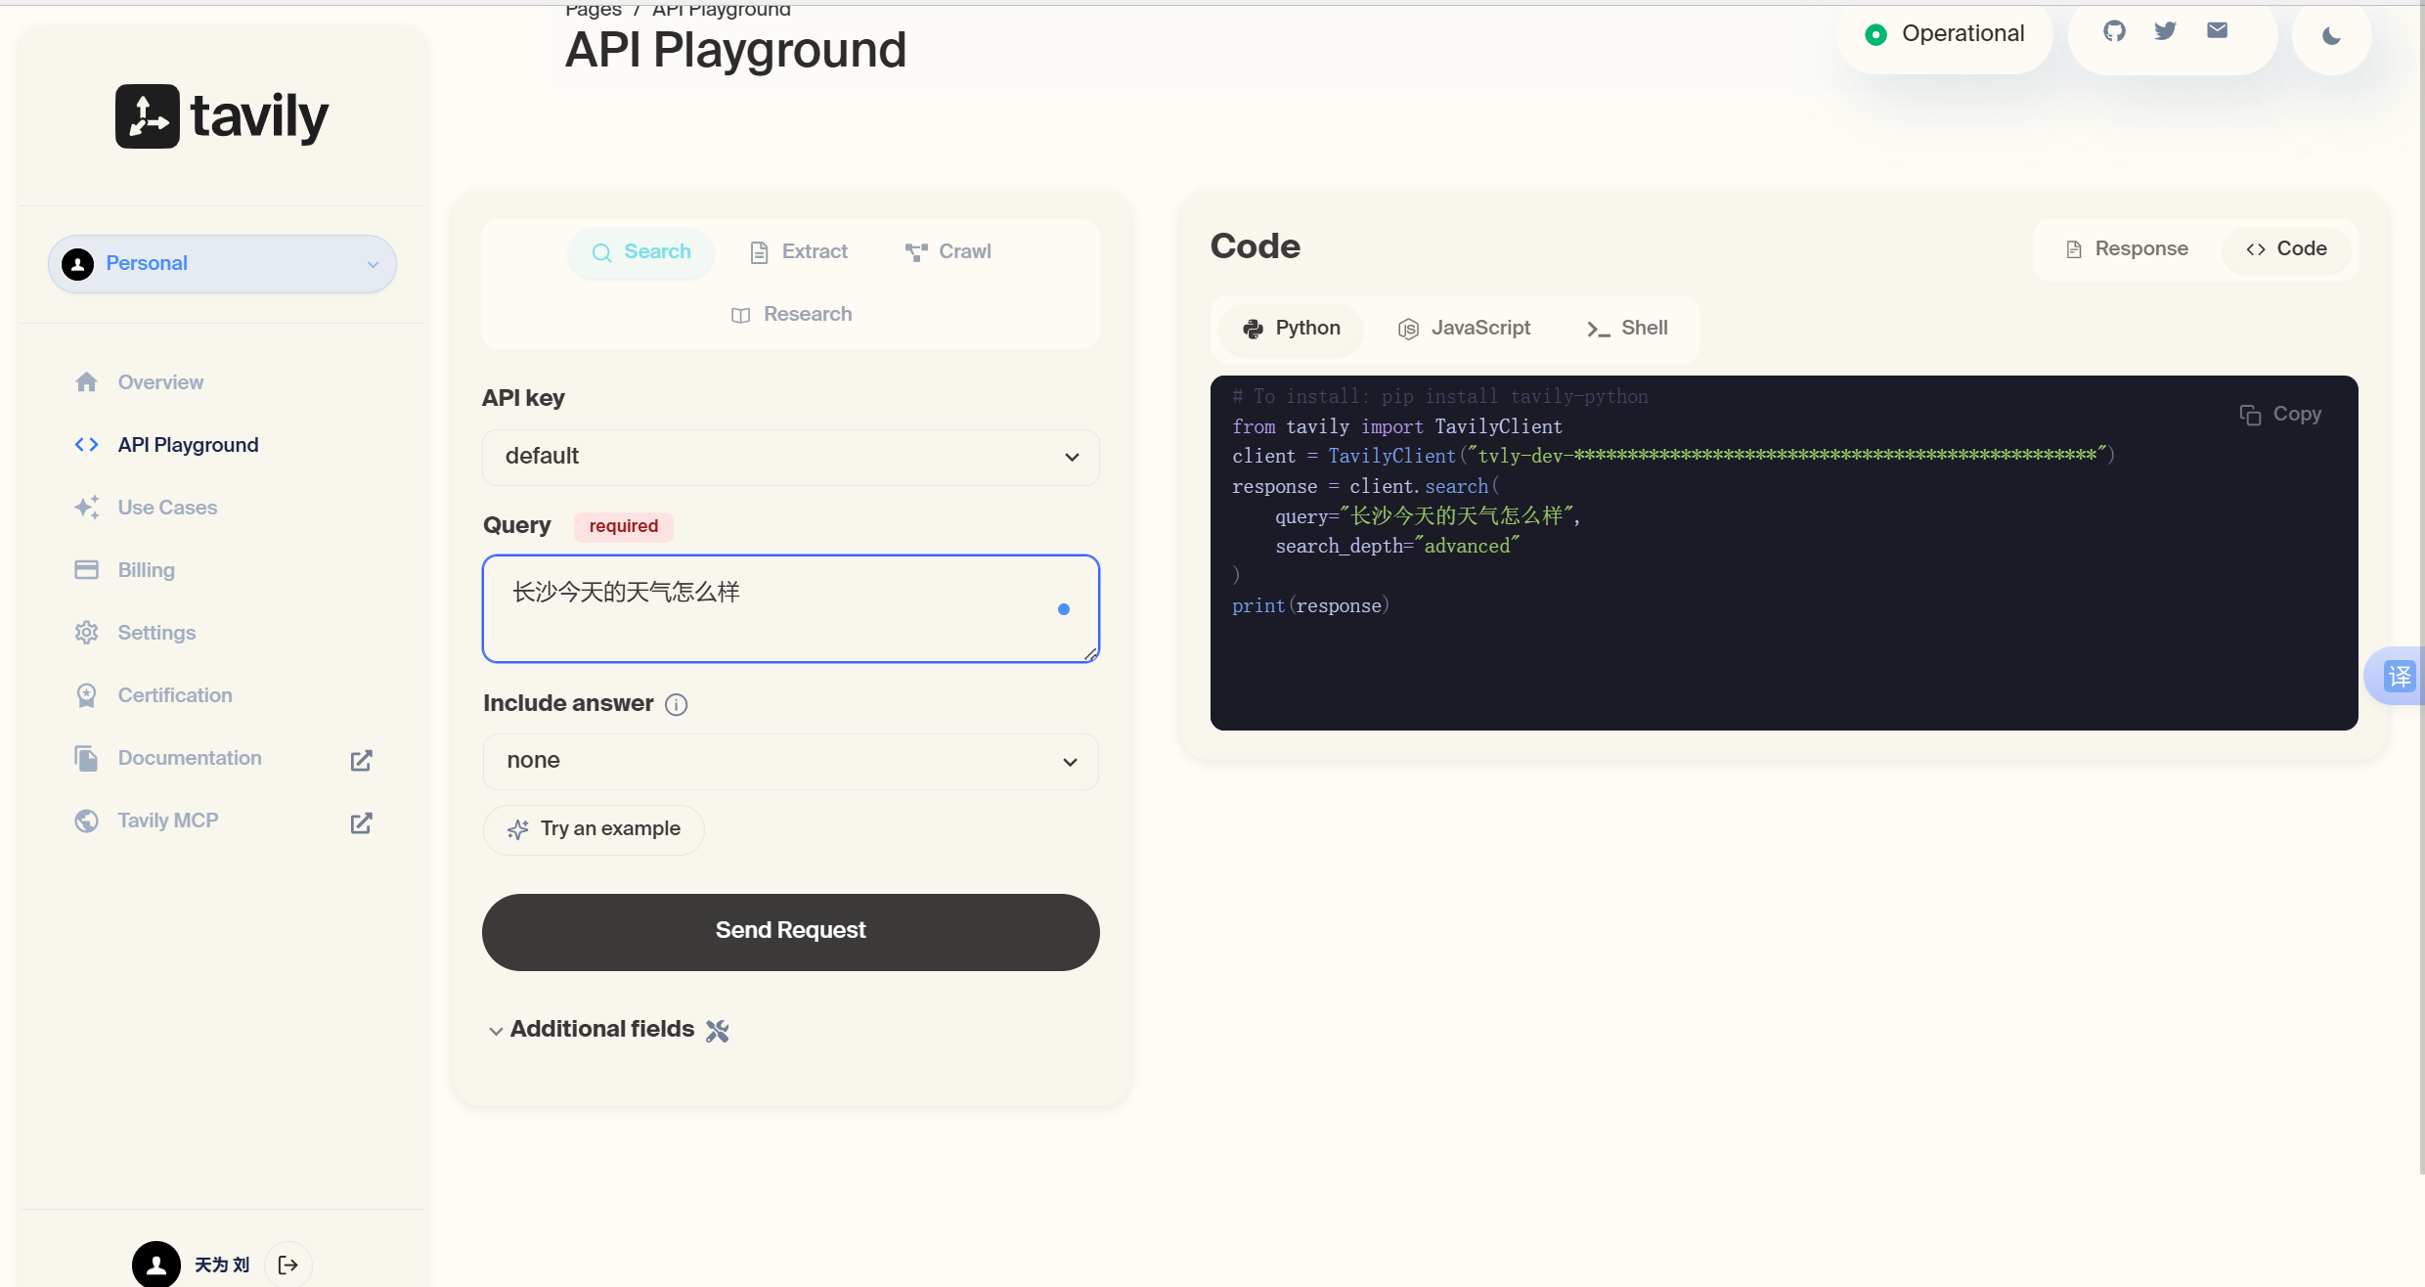Viewport: 2425px width, 1287px height.
Task: Copy the code snippet
Action: [2280, 415]
